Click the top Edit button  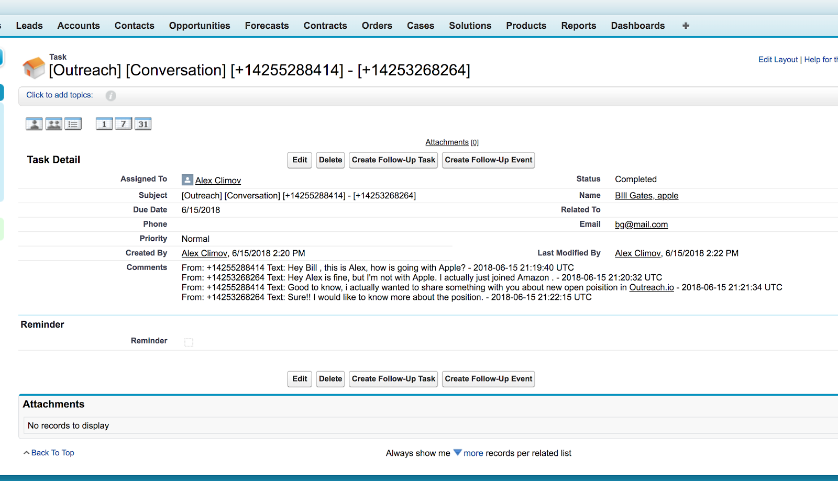coord(300,160)
